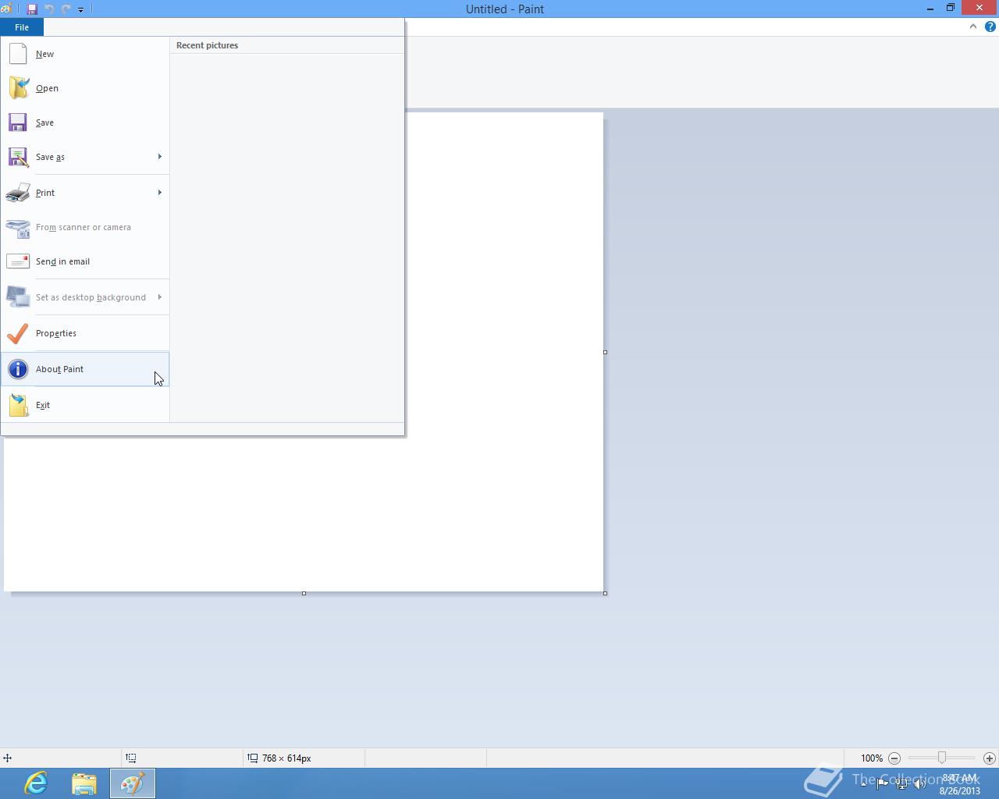Click the Paint taskbar button

point(133,783)
